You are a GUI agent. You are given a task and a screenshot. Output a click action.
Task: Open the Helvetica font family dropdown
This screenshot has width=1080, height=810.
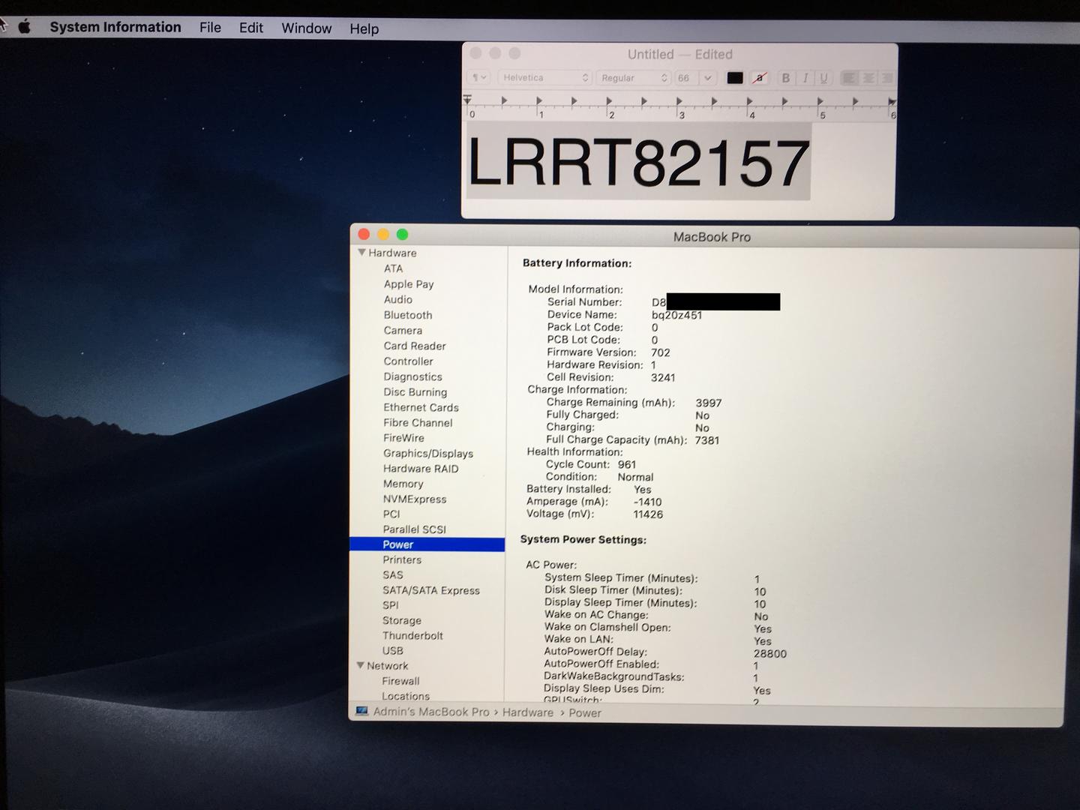click(x=545, y=77)
